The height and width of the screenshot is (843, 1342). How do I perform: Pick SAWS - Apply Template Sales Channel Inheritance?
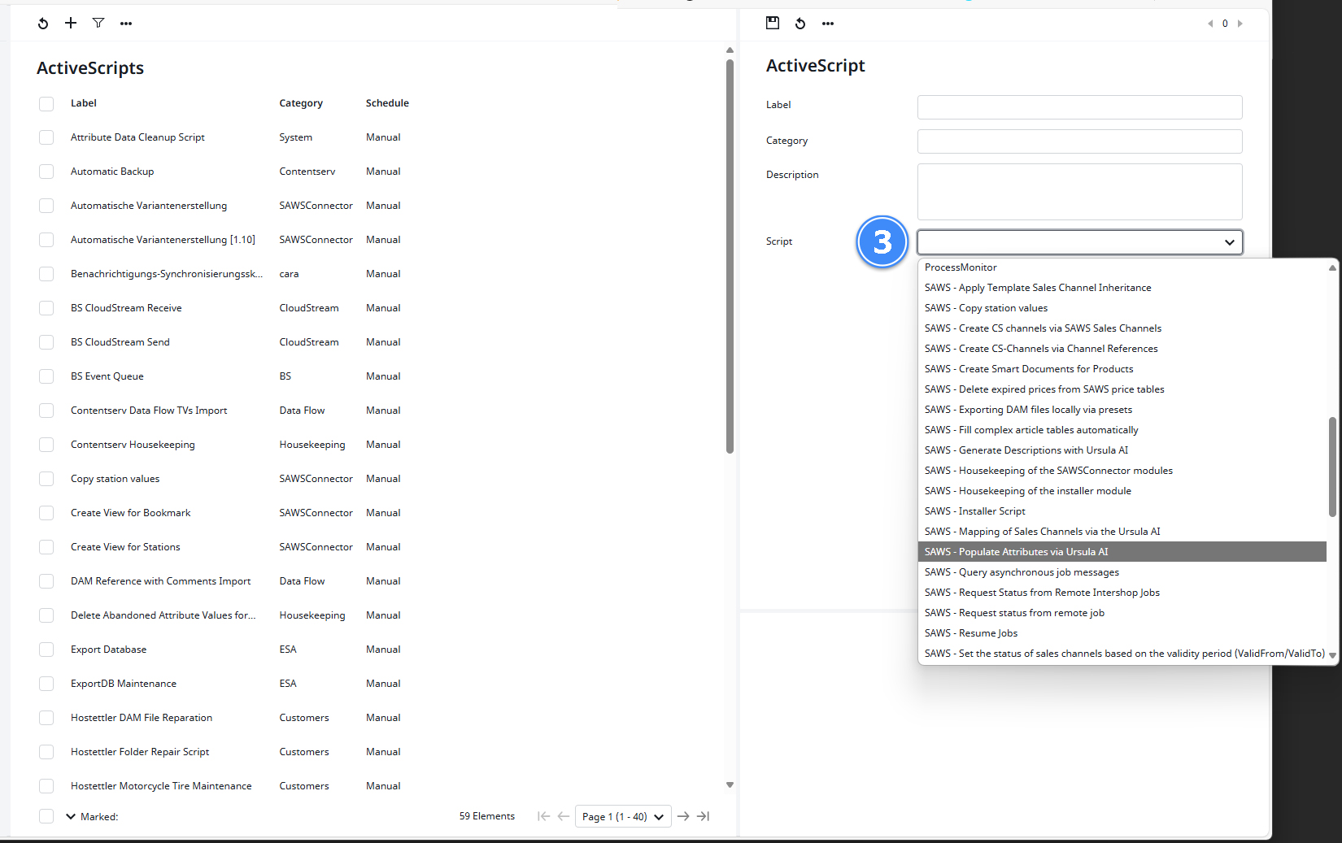(1122, 288)
